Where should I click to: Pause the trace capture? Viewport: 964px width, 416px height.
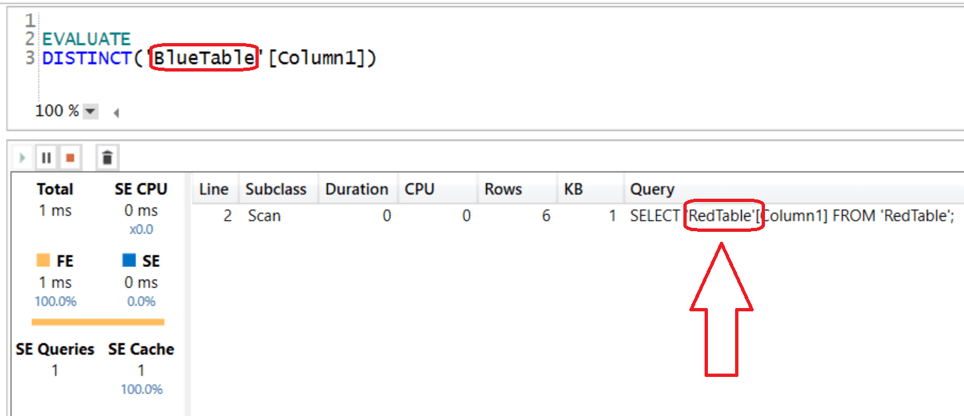pos(45,157)
